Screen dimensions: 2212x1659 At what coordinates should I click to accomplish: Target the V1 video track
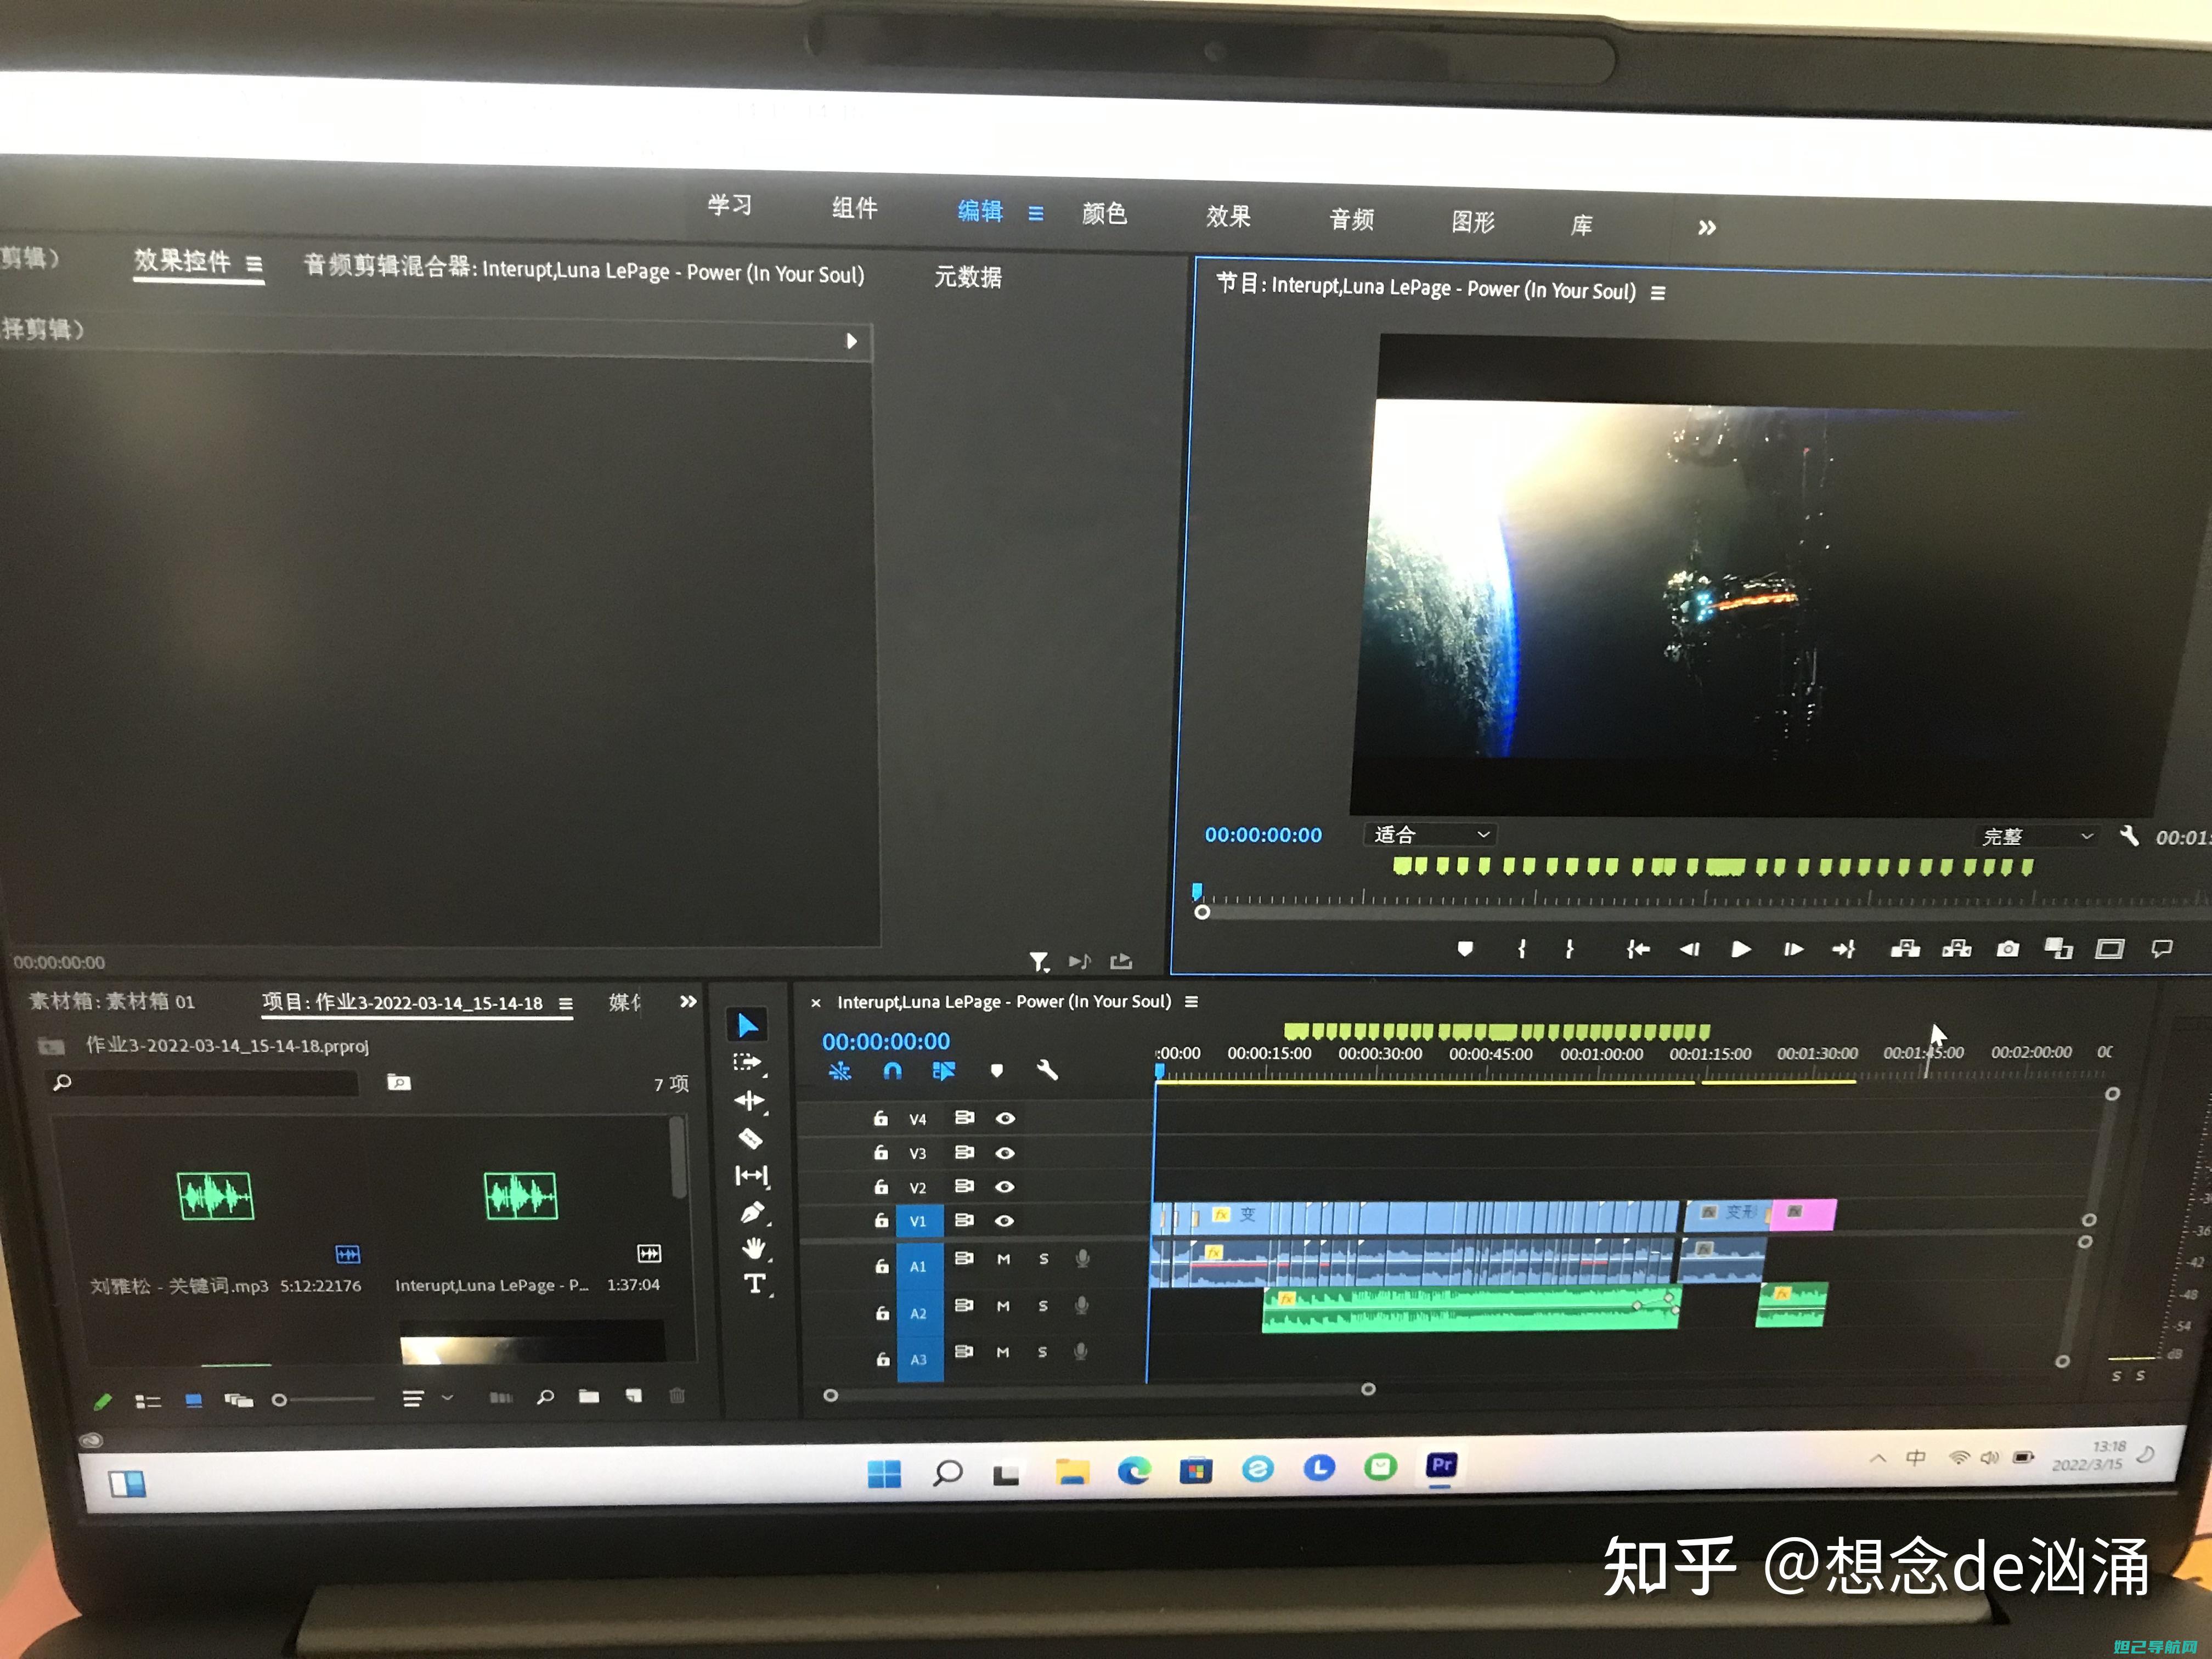click(918, 1221)
